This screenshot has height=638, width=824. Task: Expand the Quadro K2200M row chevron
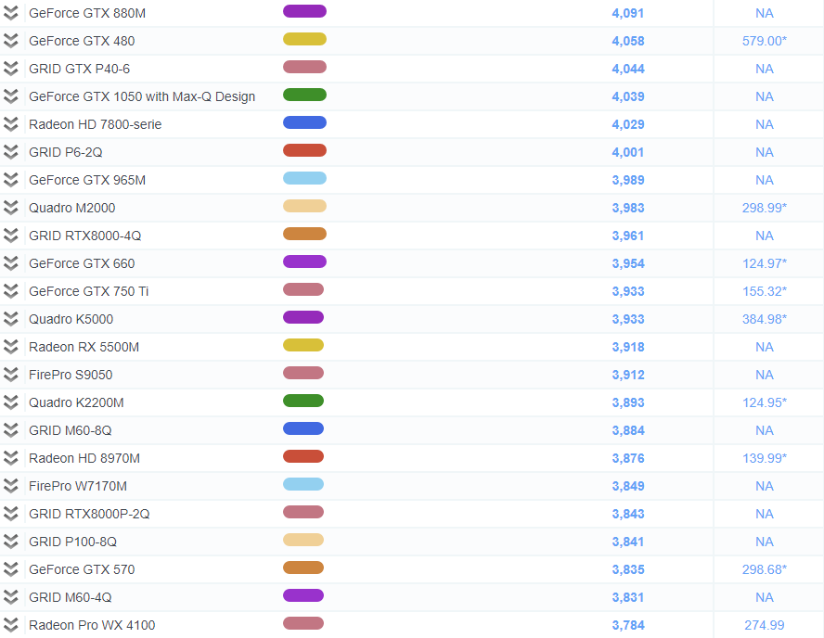(10, 402)
